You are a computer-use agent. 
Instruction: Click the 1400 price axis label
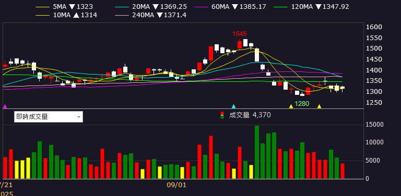coord(374,70)
